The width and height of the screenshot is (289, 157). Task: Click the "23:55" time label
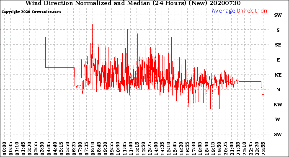(263, 149)
